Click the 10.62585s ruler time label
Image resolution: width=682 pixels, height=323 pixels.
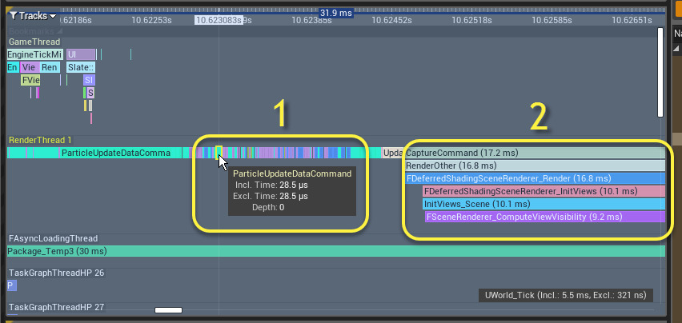(x=552, y=20)
